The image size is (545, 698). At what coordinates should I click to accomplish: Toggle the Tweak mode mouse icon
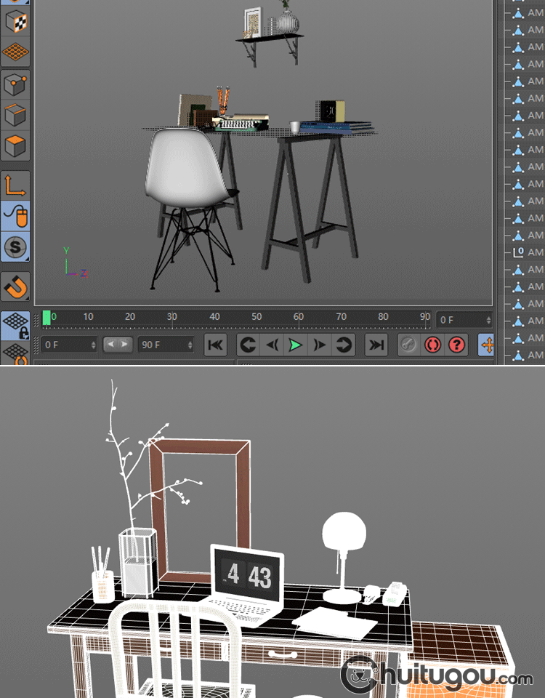[x=15, y=216]
